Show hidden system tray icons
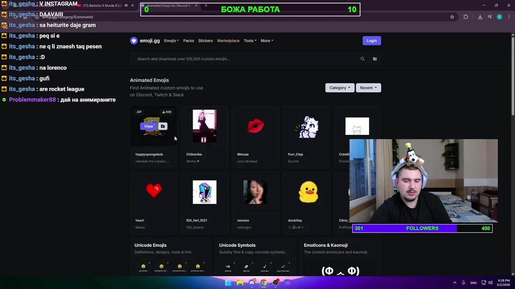515x289 pixels. click(455, 283)
